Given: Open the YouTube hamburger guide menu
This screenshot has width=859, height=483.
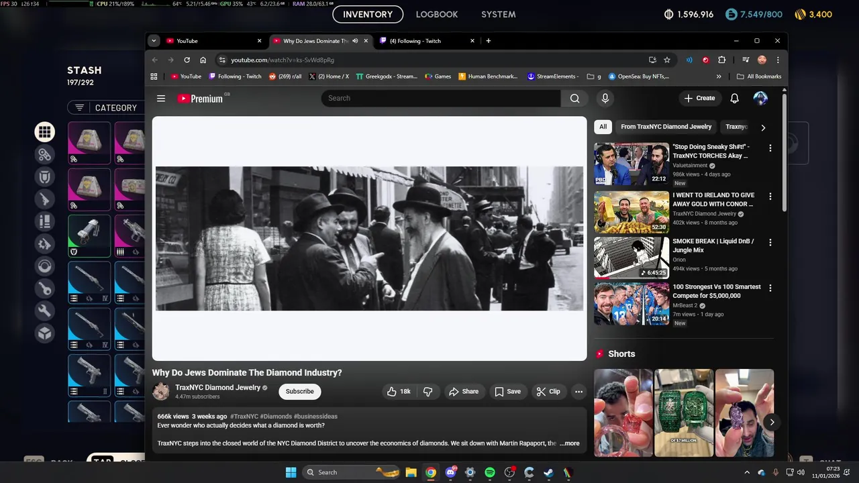Looking at the screenshot, I should (161, 98).
